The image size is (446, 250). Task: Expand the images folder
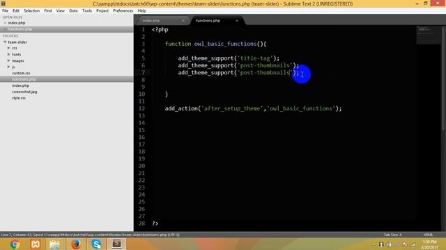pyautogui.click(x=9, y=60)
